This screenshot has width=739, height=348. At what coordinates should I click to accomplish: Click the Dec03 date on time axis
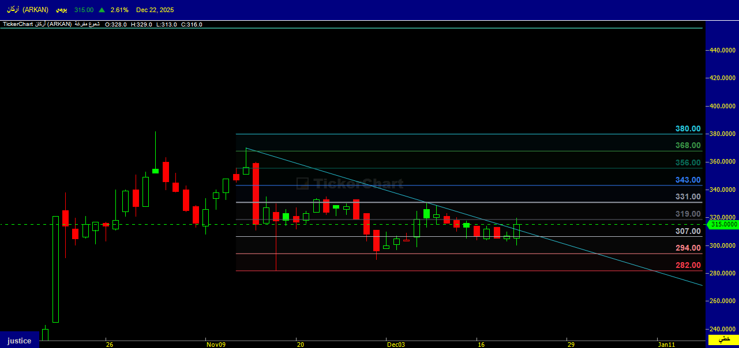coord(396,345)
